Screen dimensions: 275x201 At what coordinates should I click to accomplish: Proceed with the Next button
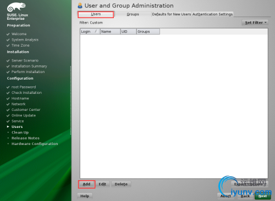(263, 196)
